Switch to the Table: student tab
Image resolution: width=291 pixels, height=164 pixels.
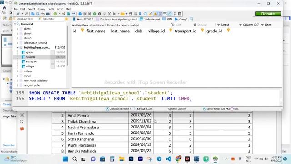[150, 19]
